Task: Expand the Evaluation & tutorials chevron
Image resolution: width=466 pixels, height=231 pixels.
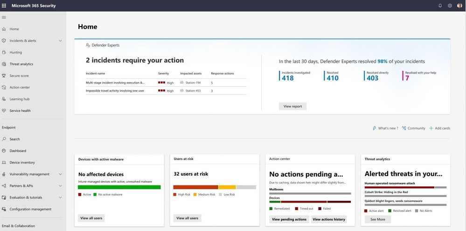Action: point(60,197)
